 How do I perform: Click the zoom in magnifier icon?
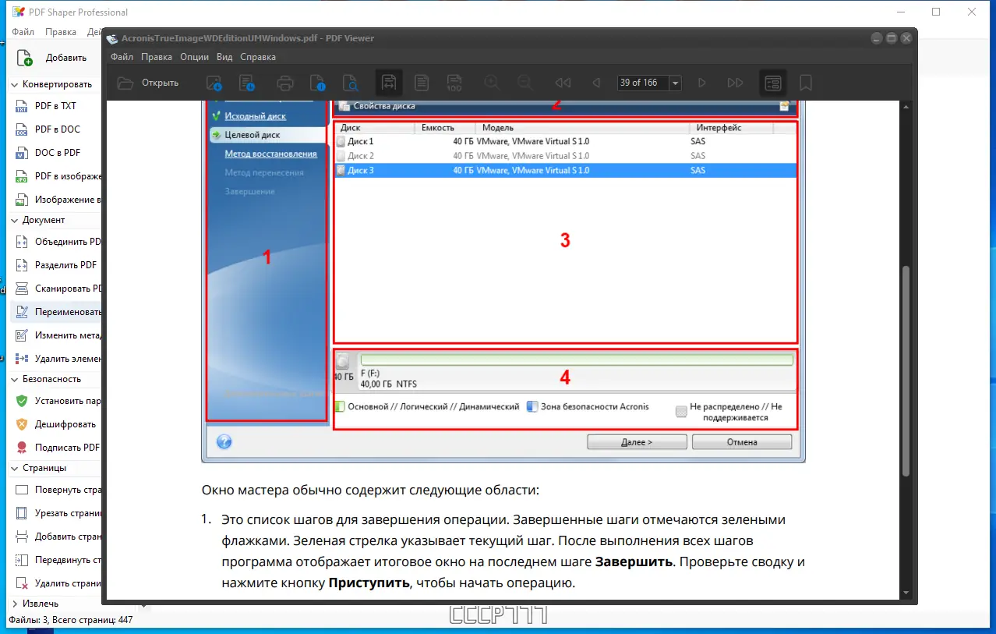pyautogui.click(x=492, y=83)
